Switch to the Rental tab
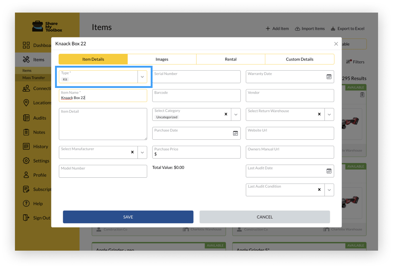Viewport: 393px width, 268px height. click(231, 59)
